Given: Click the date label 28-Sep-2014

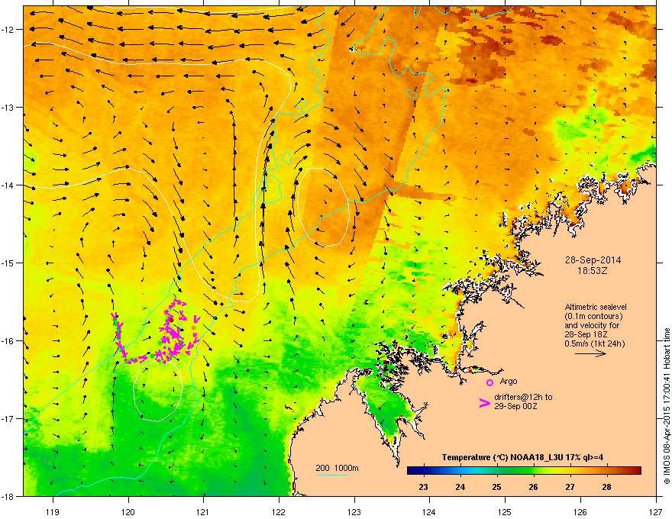Looking at the screenshot, I should click(x=593, y=260).
